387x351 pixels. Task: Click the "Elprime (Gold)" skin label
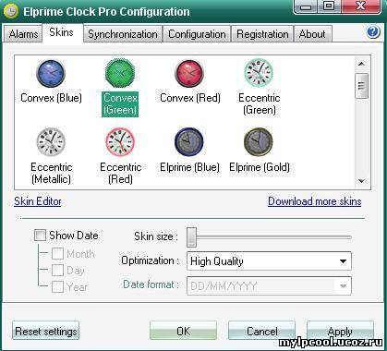(x=260, y=167)
